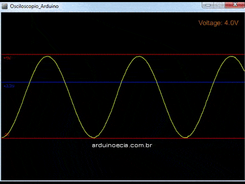The image size is (245, 184).
Task: Click the second peak of the yellow waveform
Action: [139, 57]
